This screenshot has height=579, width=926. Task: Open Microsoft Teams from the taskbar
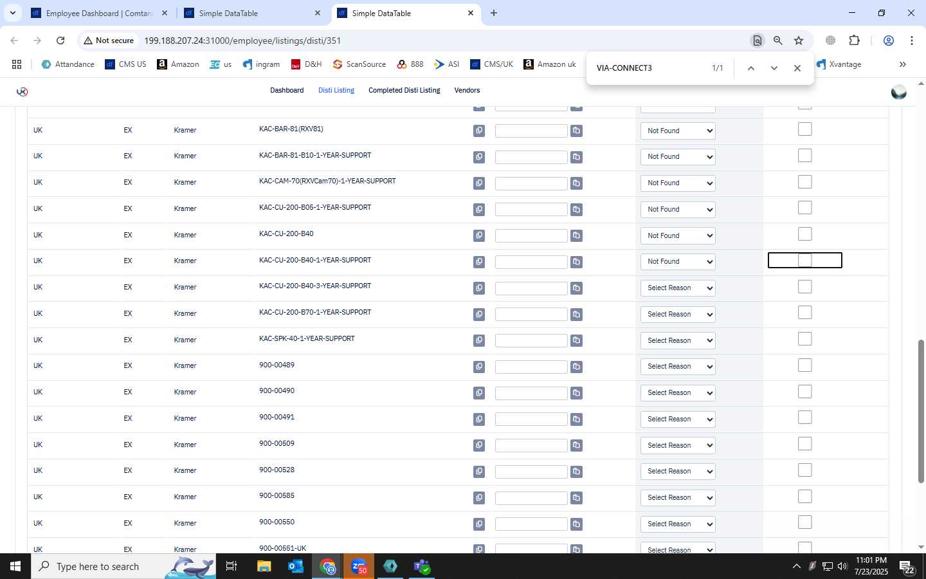[x=422, y=566]
